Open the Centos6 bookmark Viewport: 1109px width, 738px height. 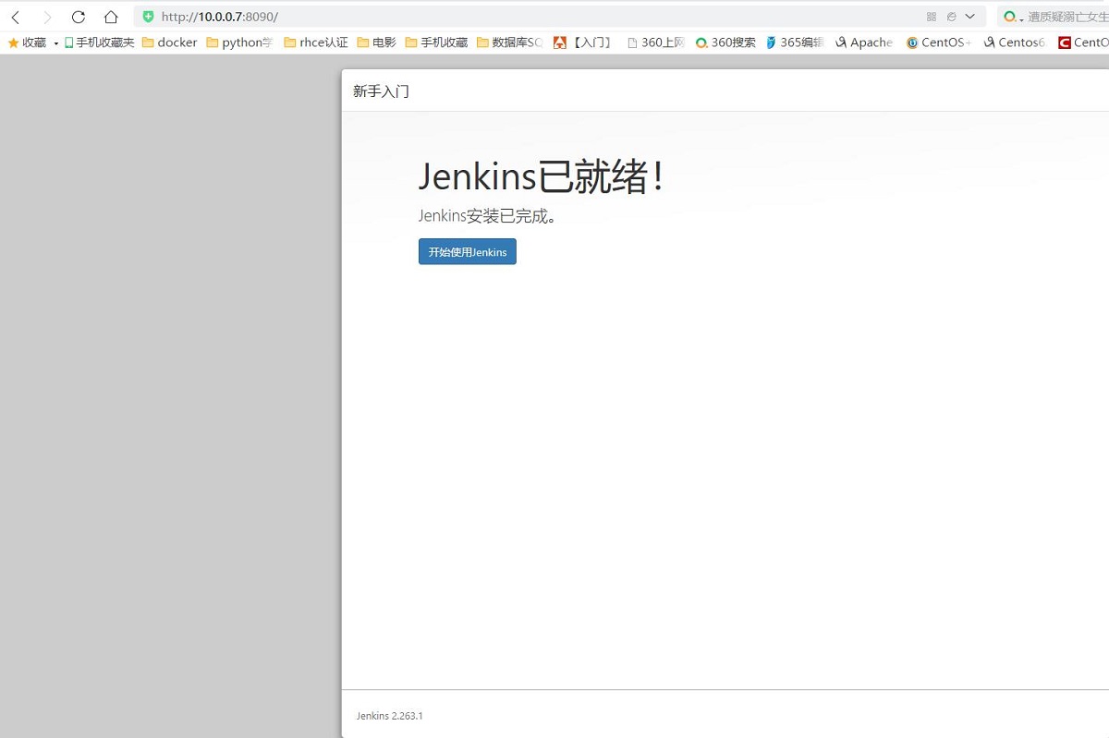pos(1015,42)
